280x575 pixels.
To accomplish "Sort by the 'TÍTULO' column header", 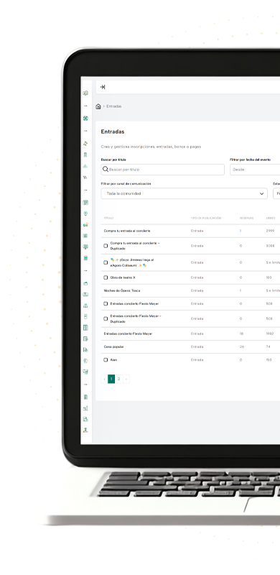I will (x=108, y=218).
